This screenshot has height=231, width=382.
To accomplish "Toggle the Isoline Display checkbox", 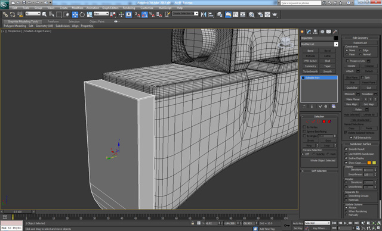I will point(346,158).
